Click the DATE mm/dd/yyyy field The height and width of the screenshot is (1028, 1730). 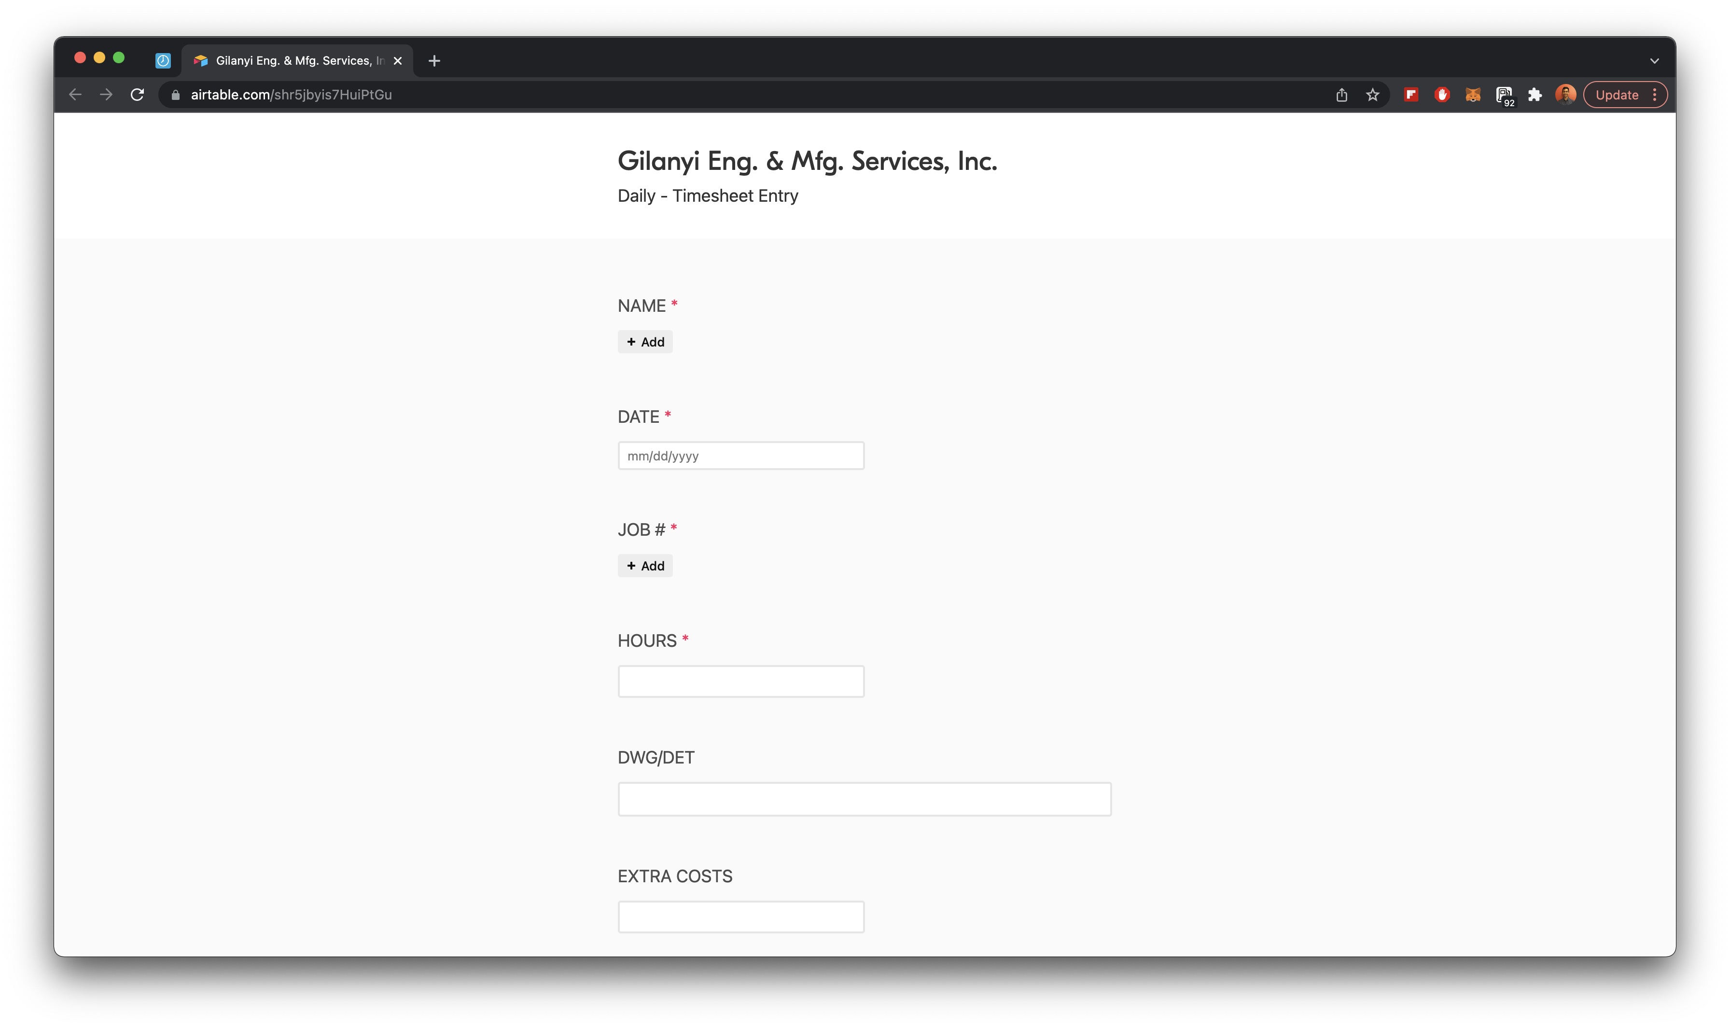740,456
